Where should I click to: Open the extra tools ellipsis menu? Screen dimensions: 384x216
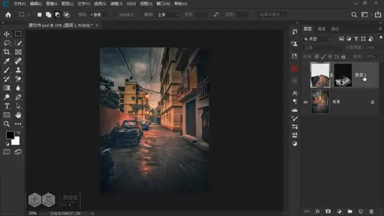point(18,124)
